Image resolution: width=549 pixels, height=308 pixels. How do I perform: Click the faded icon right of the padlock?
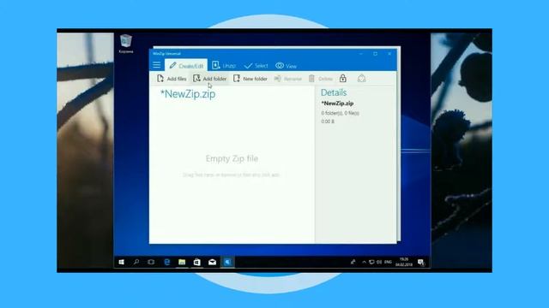(362, 79)
